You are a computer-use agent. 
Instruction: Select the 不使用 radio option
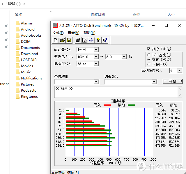pyautogui.click(x=149, y=64)
